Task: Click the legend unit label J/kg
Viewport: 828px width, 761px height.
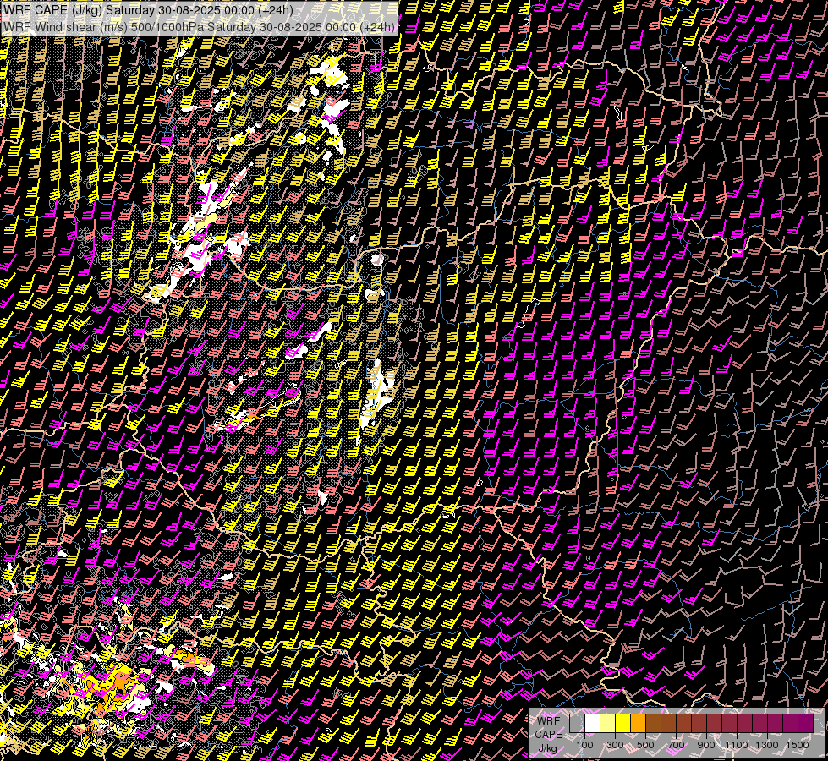Action: (x=548, y=748)
